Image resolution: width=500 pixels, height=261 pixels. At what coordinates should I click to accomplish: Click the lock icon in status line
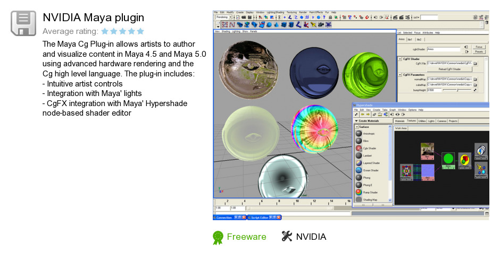coord(330,18)
